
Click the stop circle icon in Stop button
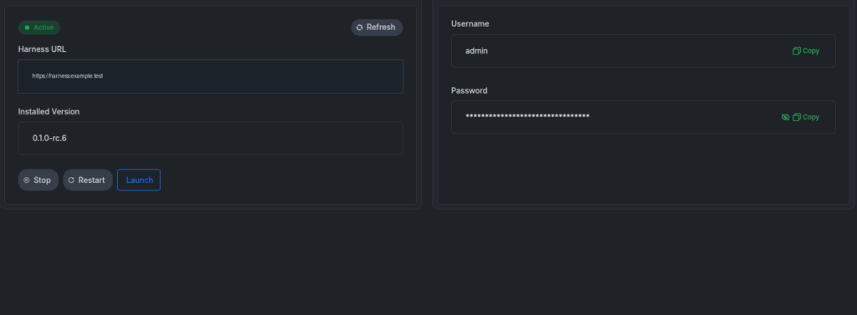pos(26,180)
